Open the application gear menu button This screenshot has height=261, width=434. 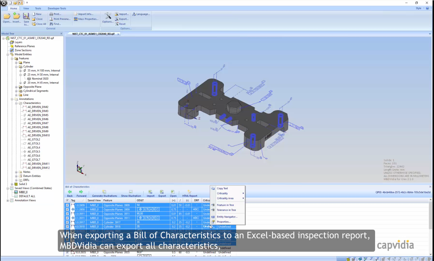(x=4, y=3)
